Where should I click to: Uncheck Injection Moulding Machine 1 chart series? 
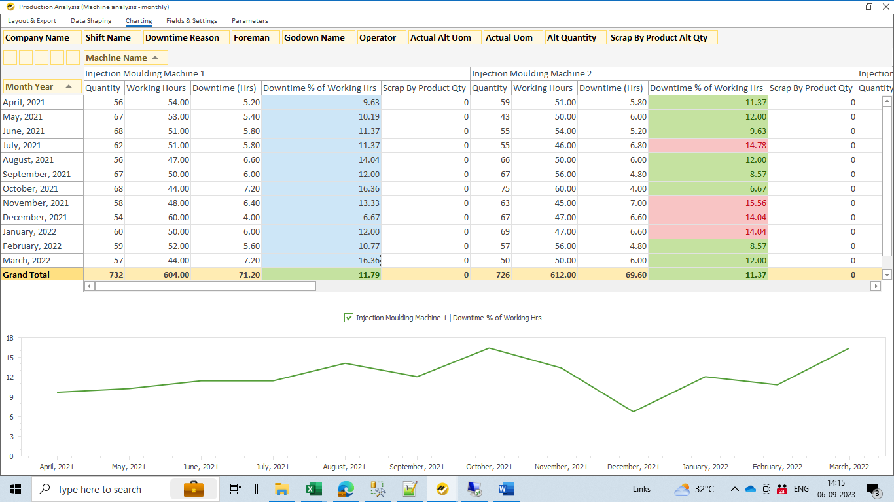coord(349,318)
